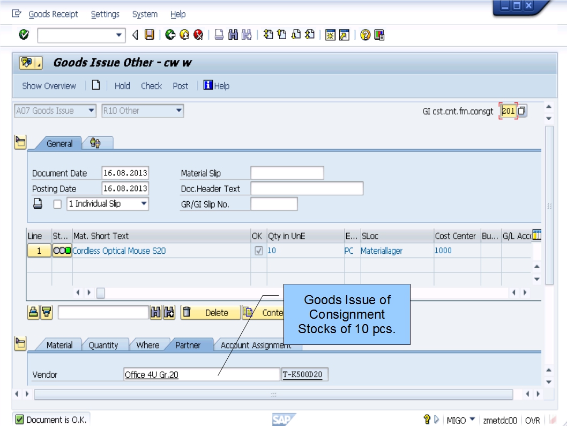The width and height of the screenshot is (567, 426).
Task: Click the red Cancel icon
Action: [198, 35]
